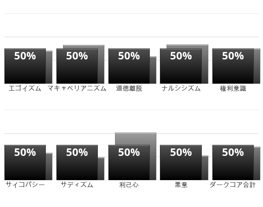The image size is (263, 207).
Task: Select the ナルシシズム 50% dark bar
Action: pos(181,66)
